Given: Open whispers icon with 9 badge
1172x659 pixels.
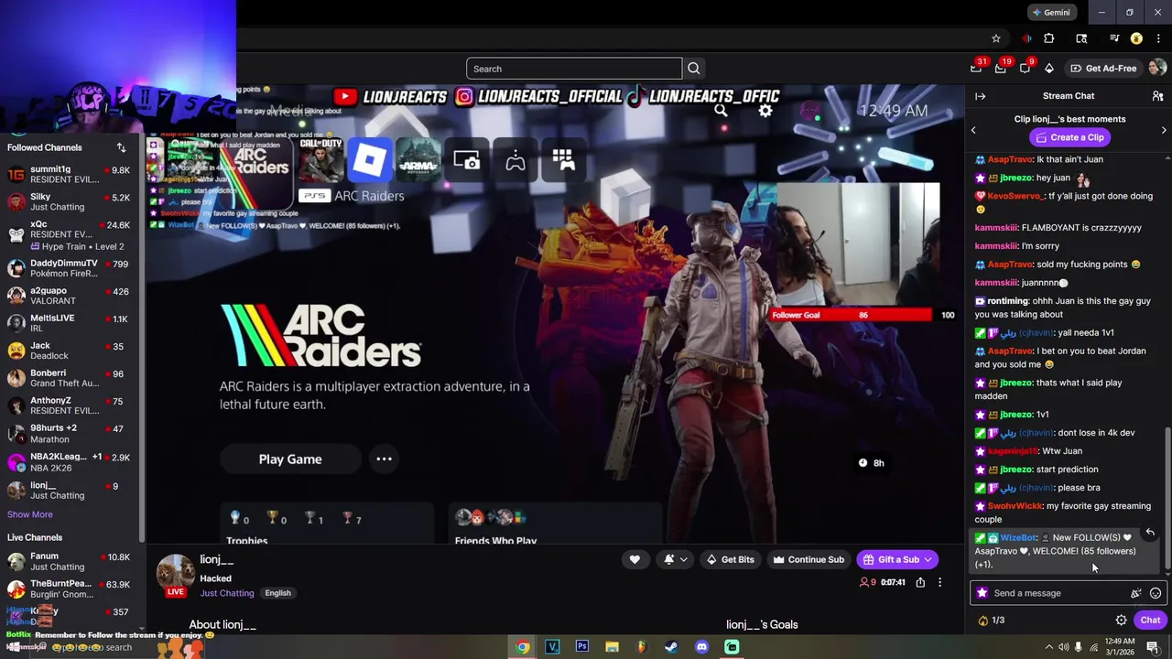Looking at the screenshot, I should 1025,68.
